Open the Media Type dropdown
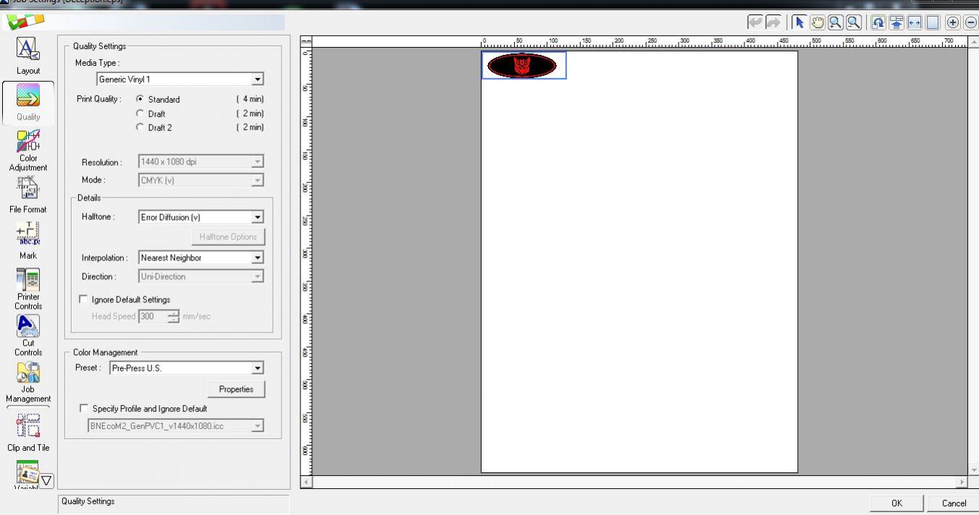979x515 pixels. (258, 80)
